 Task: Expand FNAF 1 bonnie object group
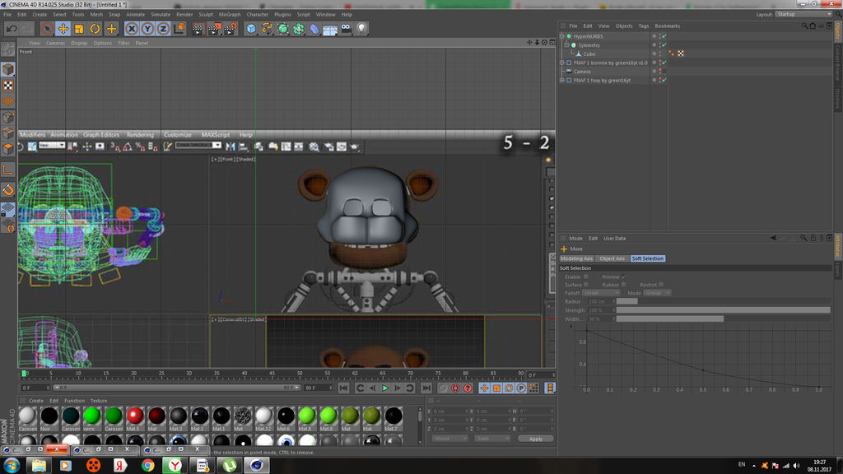click(x=561, y=63)
